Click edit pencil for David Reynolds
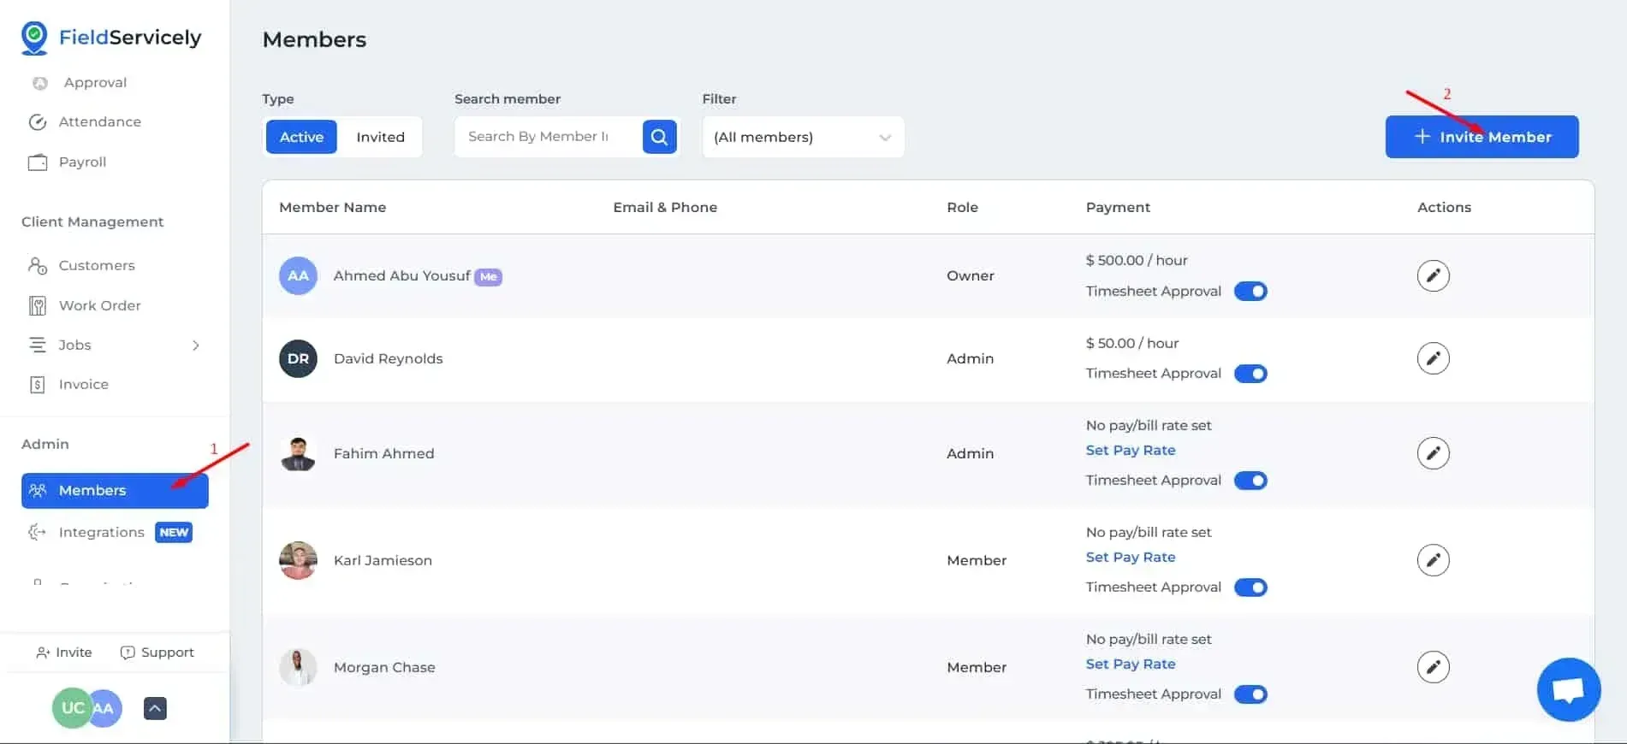 (x=1433, y=358)
